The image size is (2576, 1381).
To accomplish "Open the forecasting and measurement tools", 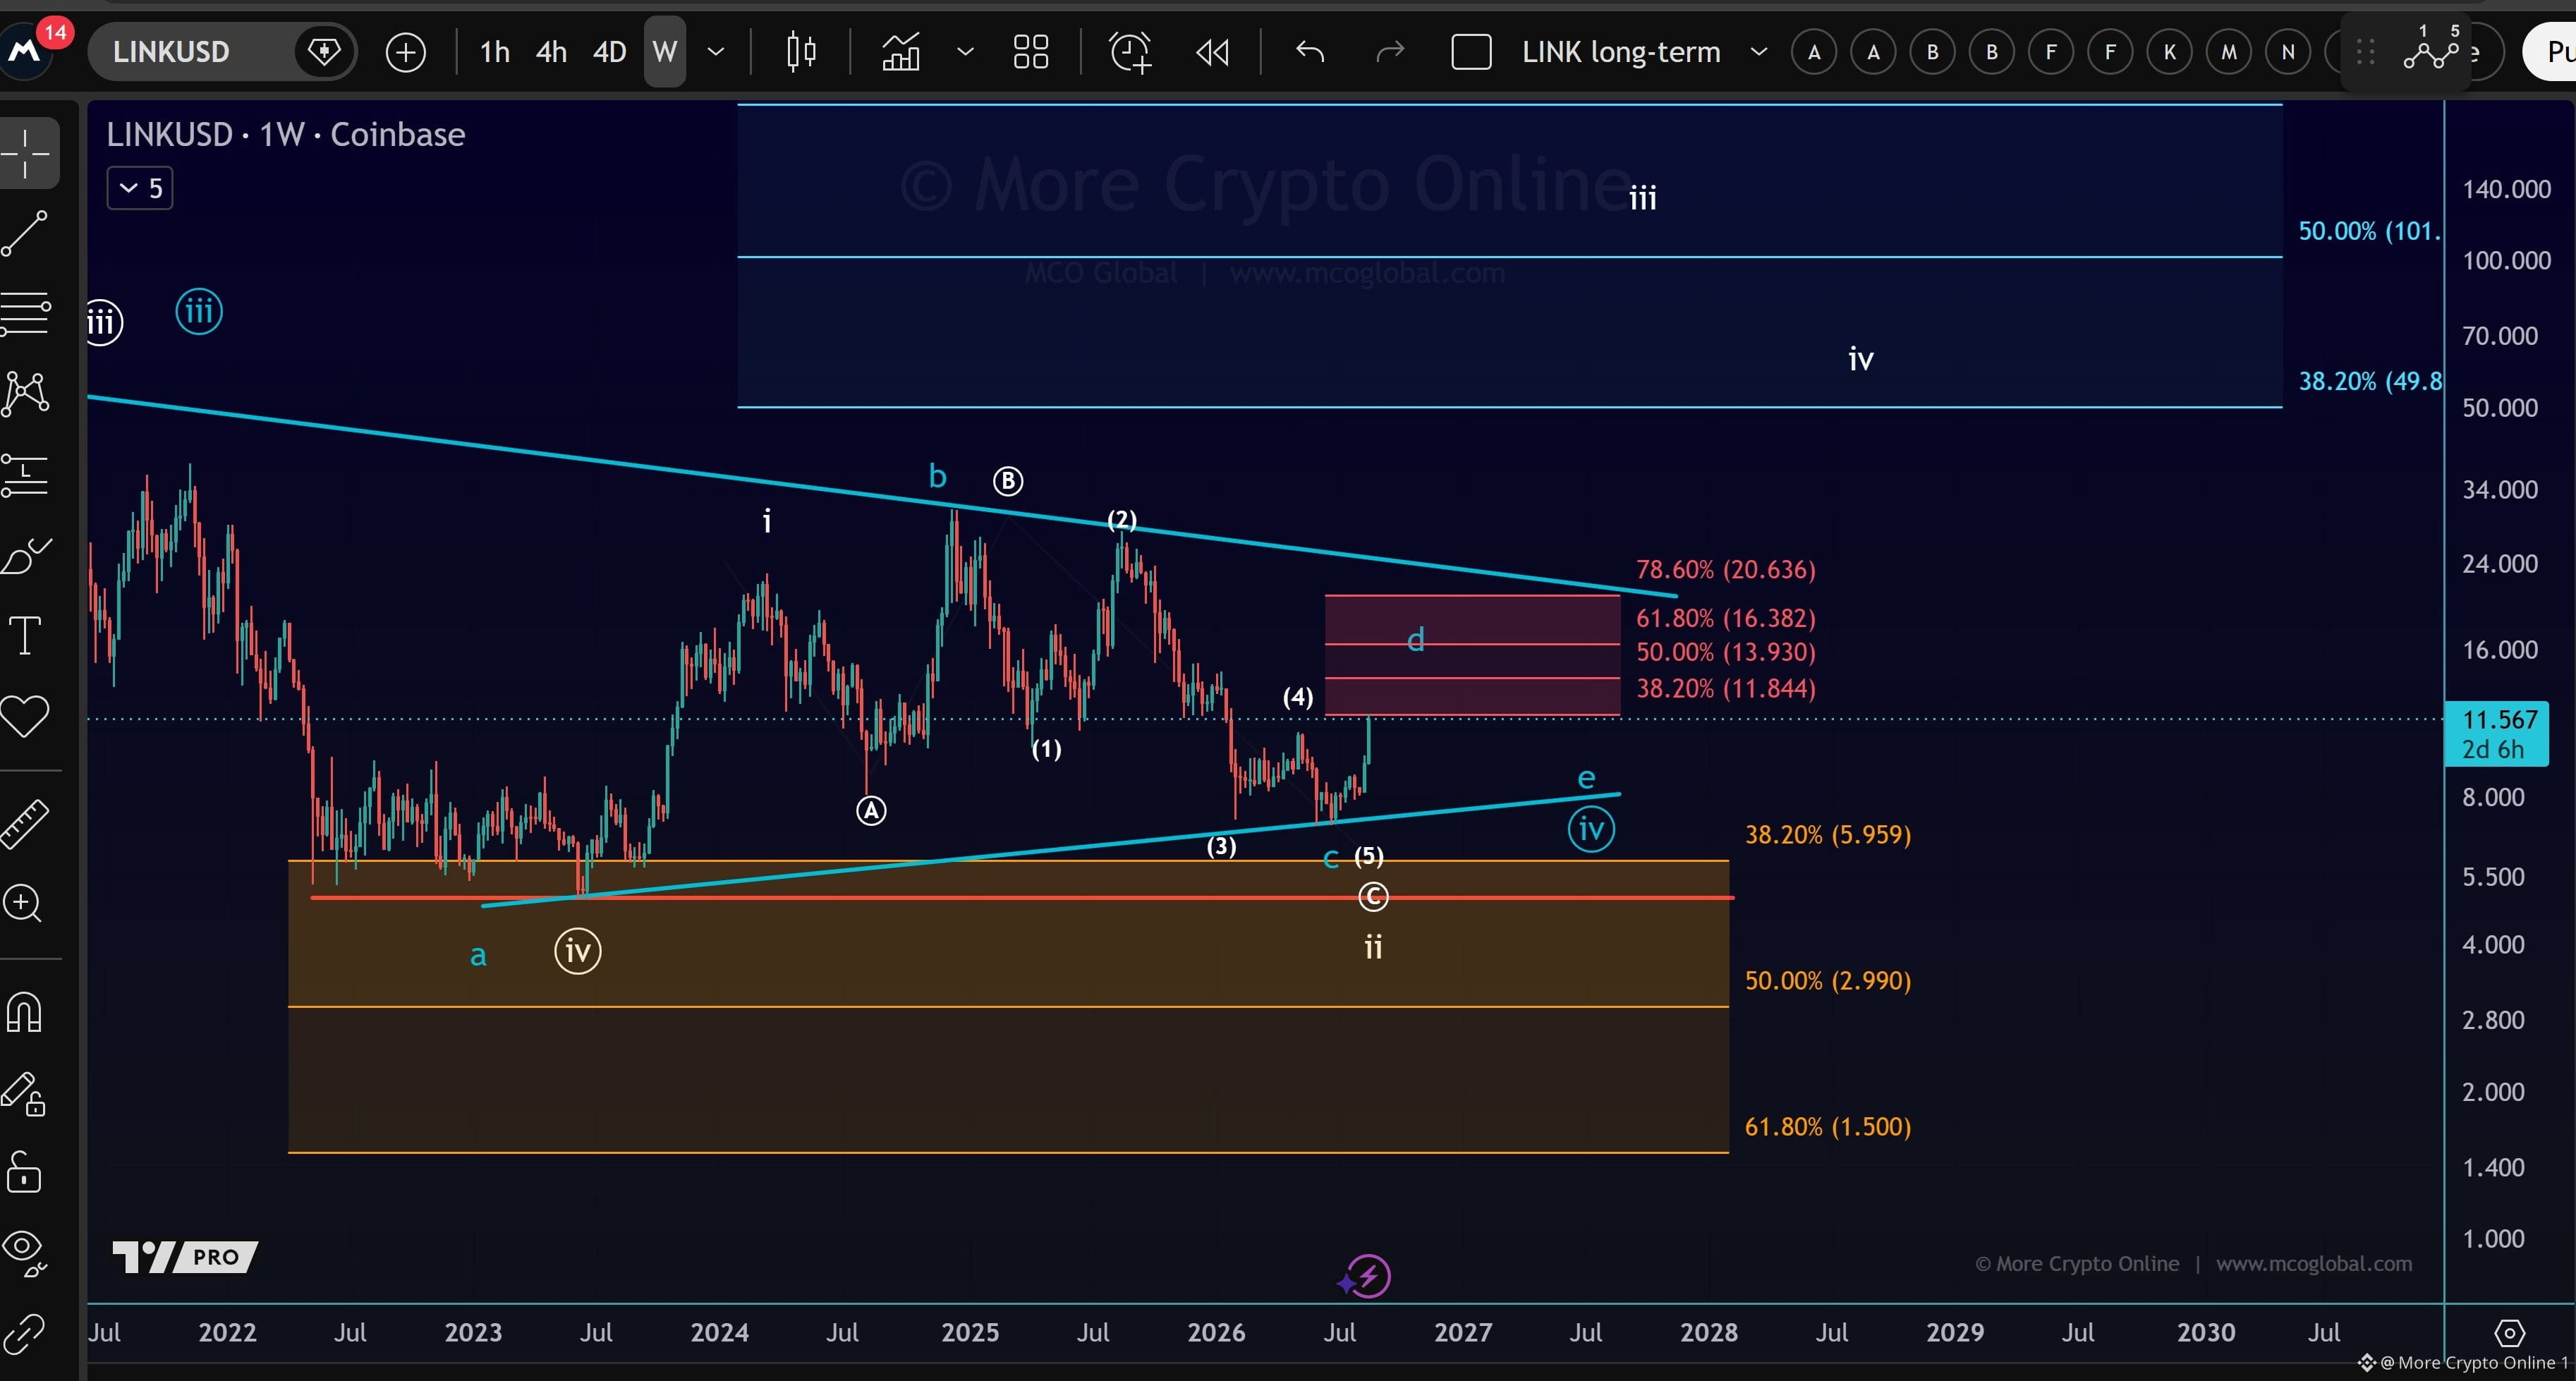I will pos(26,474).
